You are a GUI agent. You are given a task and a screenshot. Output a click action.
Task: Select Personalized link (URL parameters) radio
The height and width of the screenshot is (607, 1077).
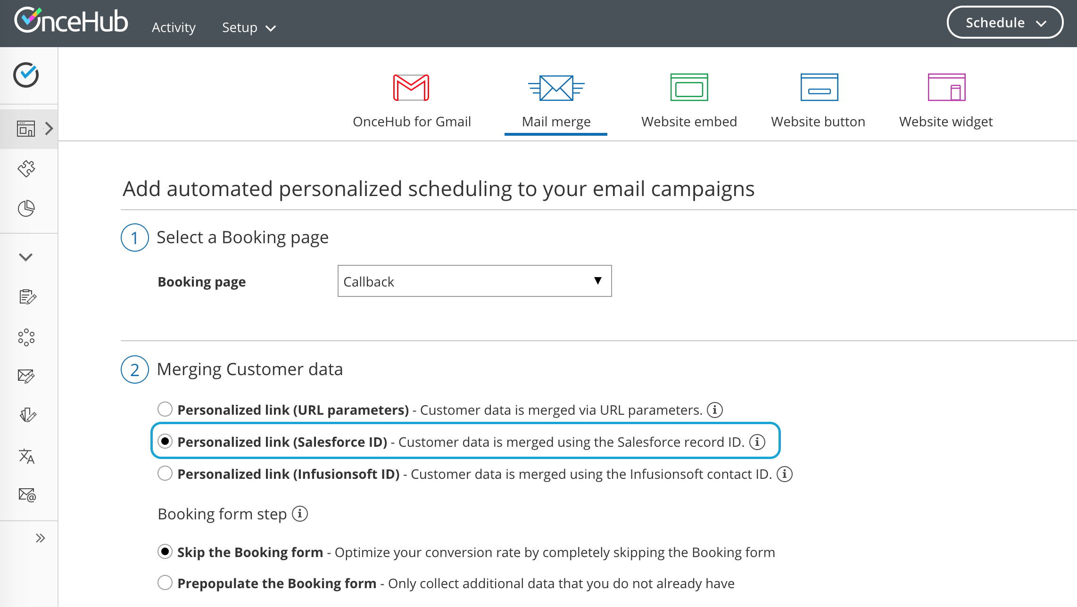[x=165, y=410]
